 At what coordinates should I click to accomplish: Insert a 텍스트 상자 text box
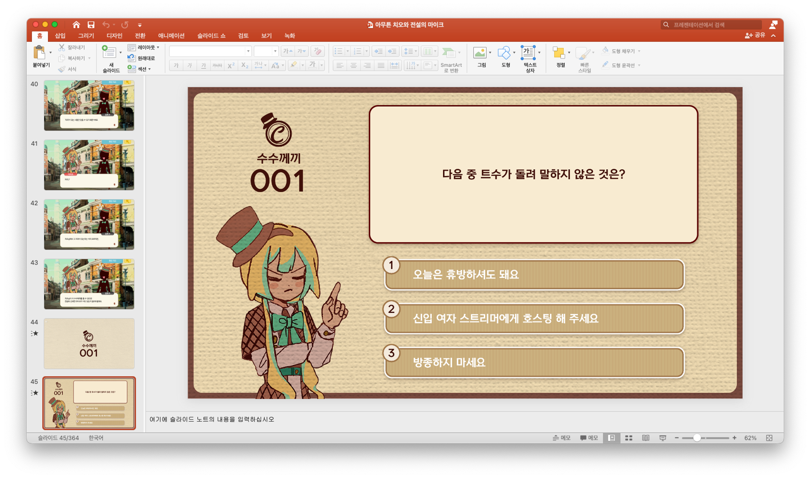coord(528,53)
